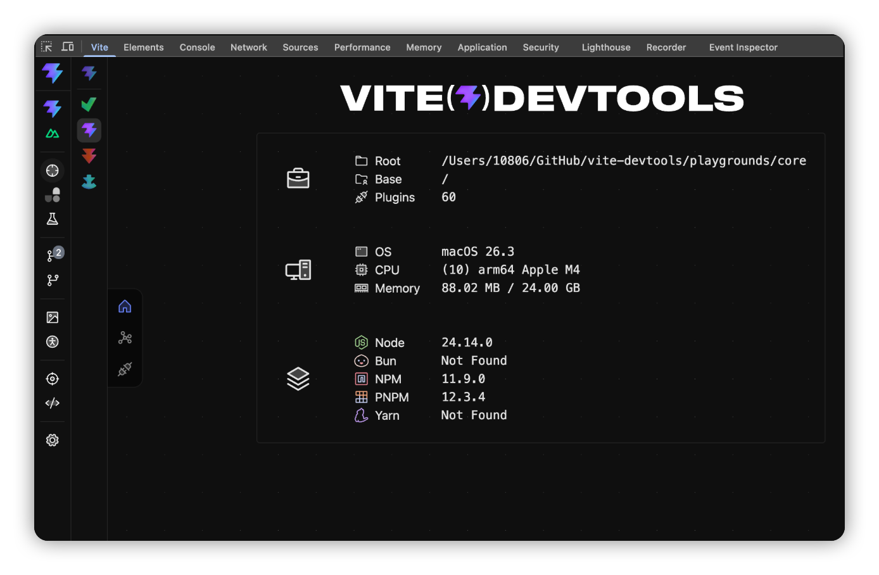Image resolution: width=879 pixels, height=575 pixels.
Task: Activate the target inspector icon
Action: [x=53, y=379]
